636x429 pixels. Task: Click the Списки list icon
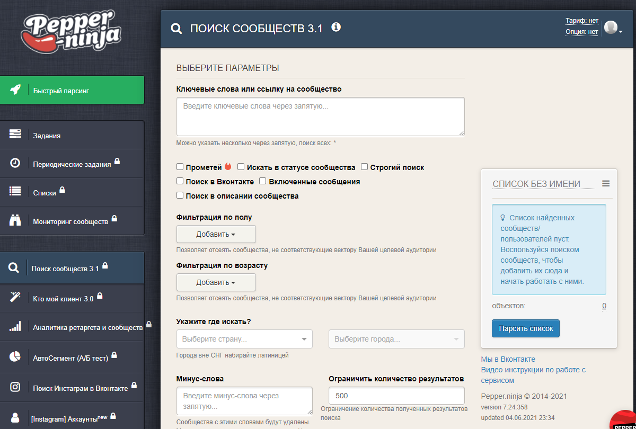(15, 192)
